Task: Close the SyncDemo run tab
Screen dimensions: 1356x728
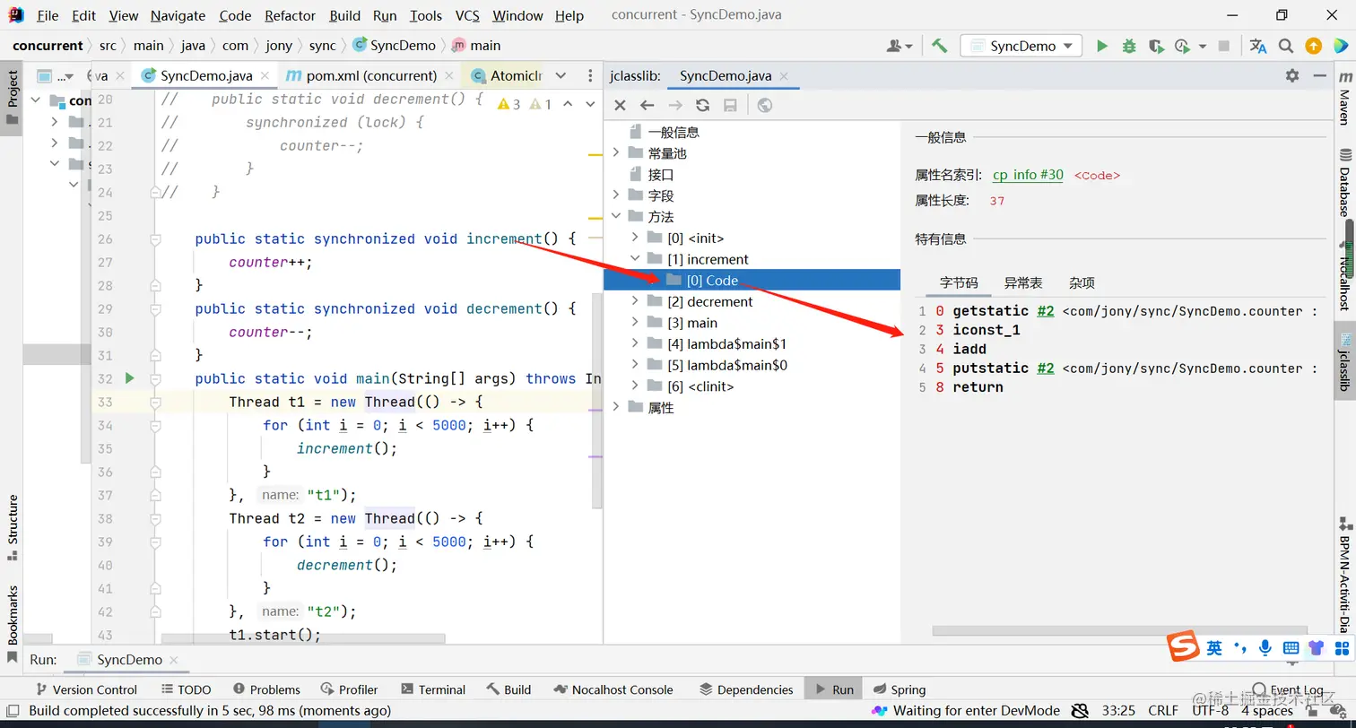Action: coord(173,660)
